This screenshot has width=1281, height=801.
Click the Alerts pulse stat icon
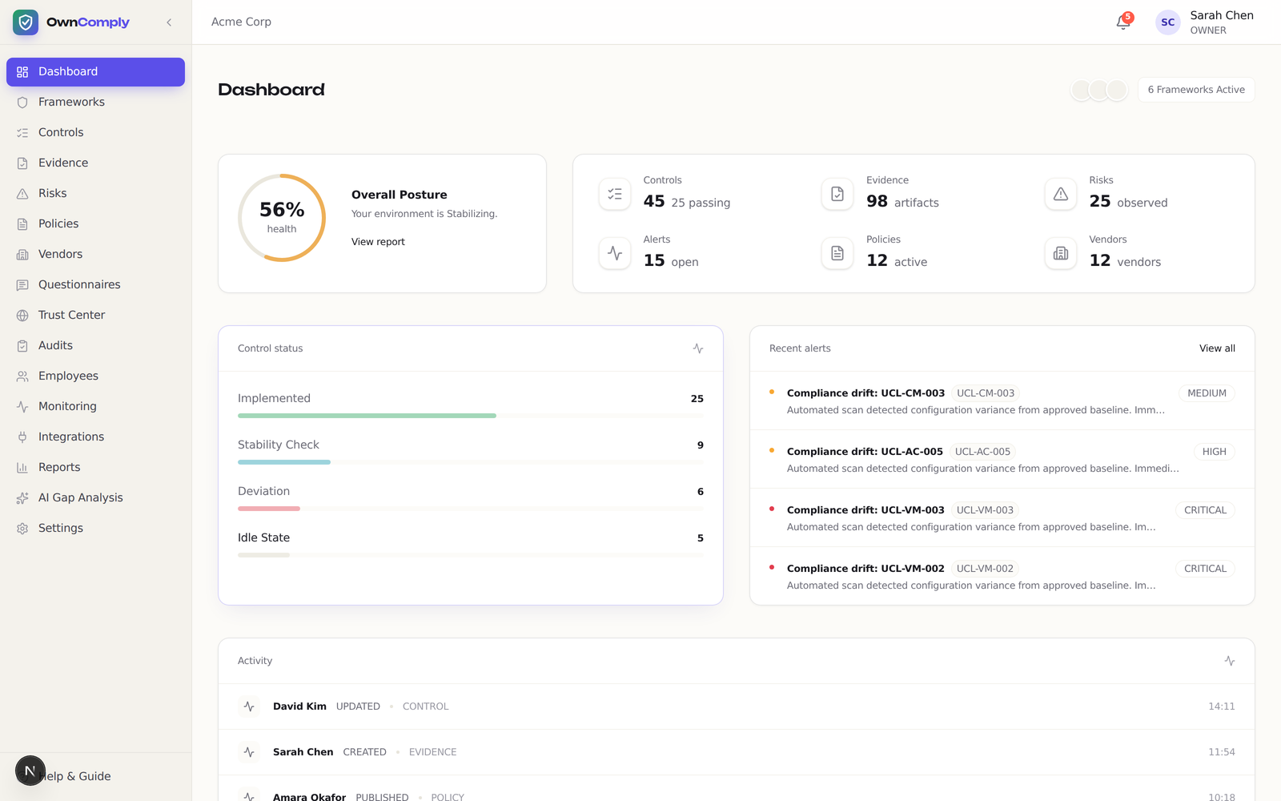point(615,253)
